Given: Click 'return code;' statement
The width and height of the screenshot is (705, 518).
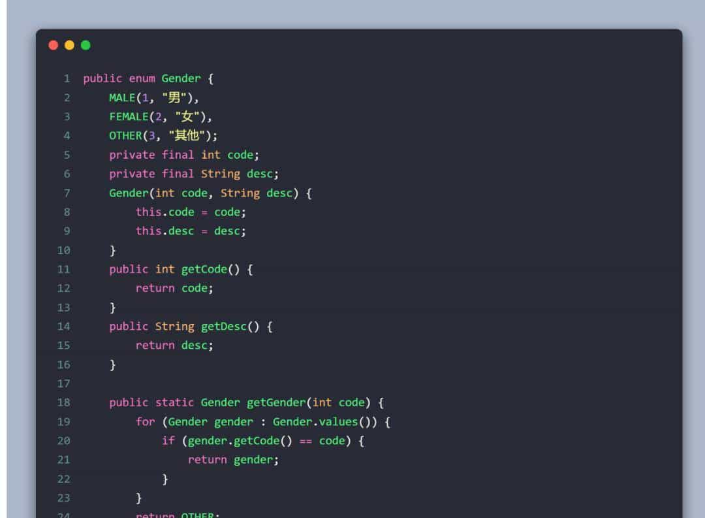Looking at the screenshot, I should point(174,288).
